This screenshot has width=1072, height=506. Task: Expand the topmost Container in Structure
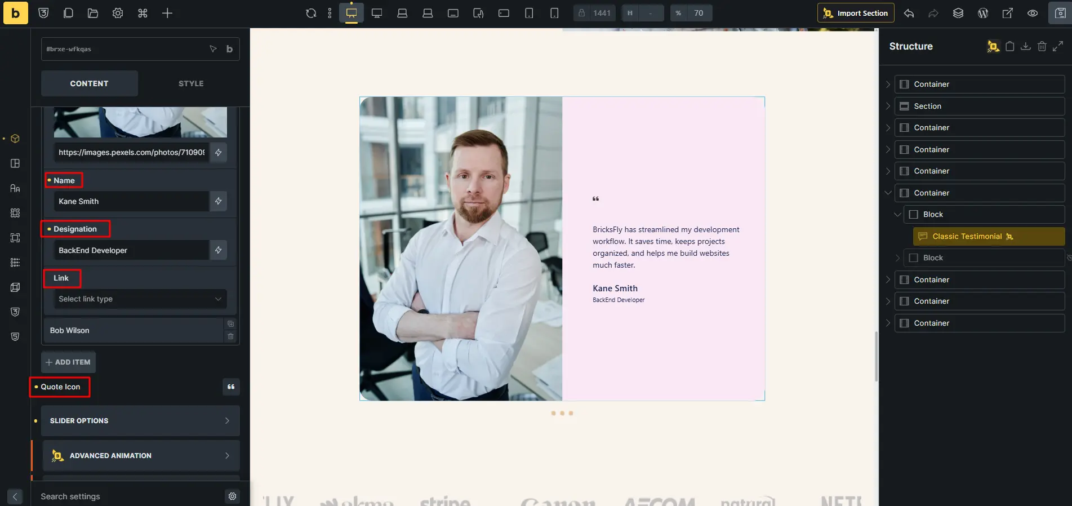pos(888,85)
